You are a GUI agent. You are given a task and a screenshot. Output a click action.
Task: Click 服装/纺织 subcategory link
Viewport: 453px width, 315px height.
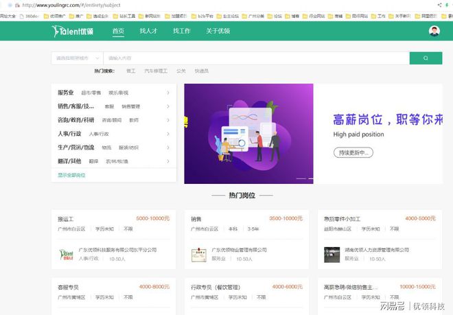point(129,148)
